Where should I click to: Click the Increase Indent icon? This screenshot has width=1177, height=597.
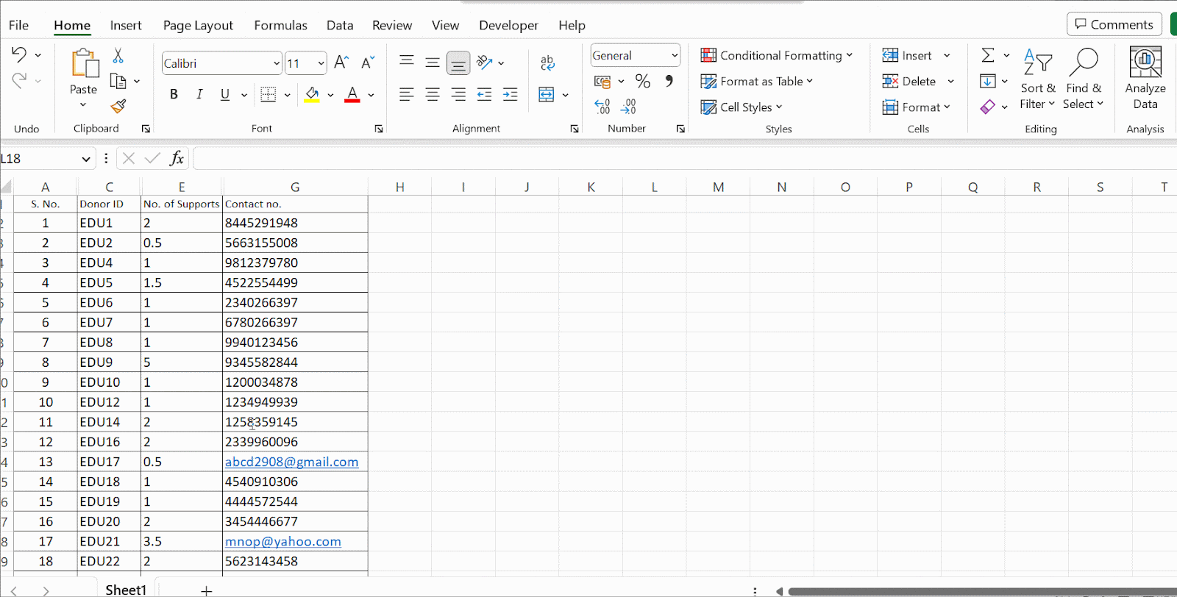click(x=510, y=94)
